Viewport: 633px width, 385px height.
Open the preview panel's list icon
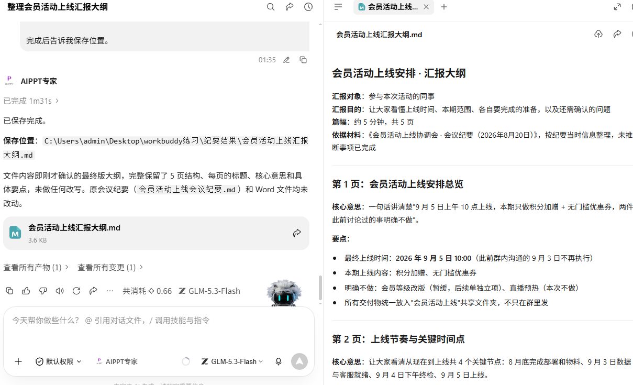pyautogui.click(x=338, y=7)
